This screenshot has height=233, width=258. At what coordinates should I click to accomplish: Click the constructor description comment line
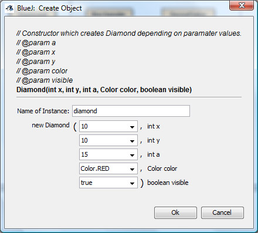(x=129, y=33)
